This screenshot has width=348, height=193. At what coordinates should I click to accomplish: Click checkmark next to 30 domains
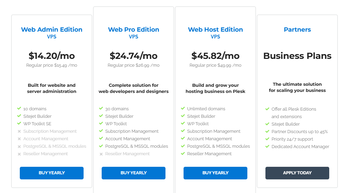pos(101,109)
